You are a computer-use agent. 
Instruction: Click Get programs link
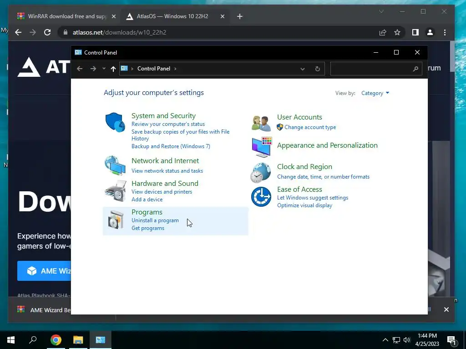[x=148, y=228]
